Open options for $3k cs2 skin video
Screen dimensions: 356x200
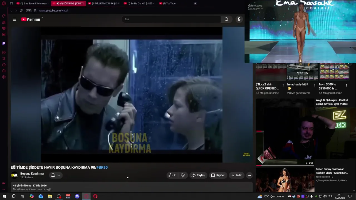(283, 86)
